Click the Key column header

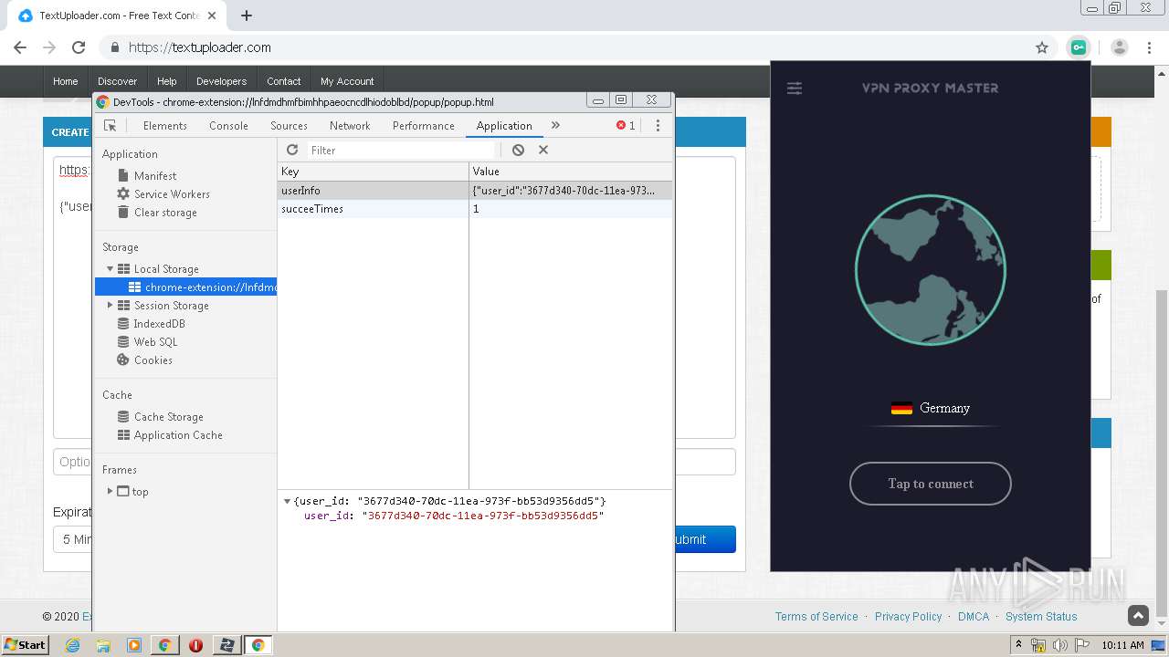tap(373, 172)
